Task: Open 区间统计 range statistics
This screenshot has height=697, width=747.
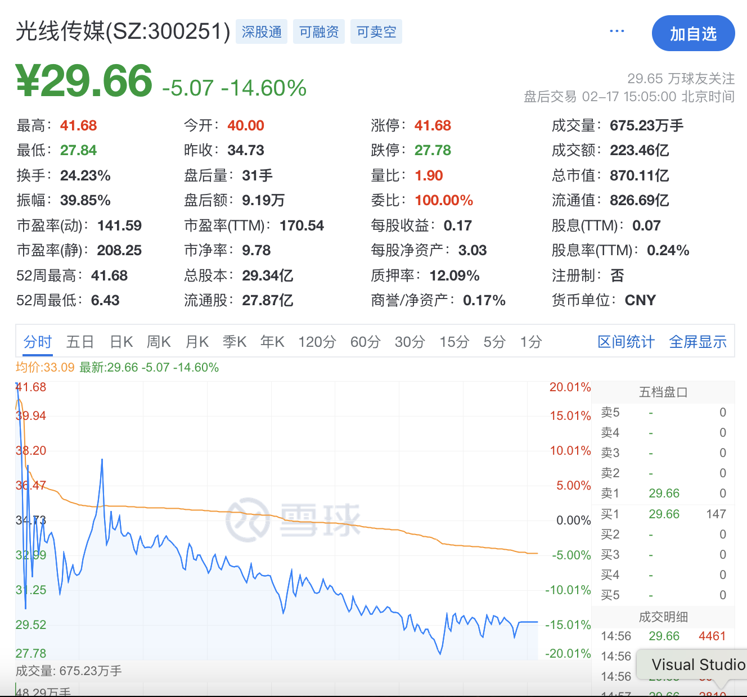Action: [x=626, y=342]
